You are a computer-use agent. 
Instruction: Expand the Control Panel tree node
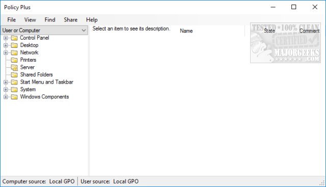(x=6, y=38)
